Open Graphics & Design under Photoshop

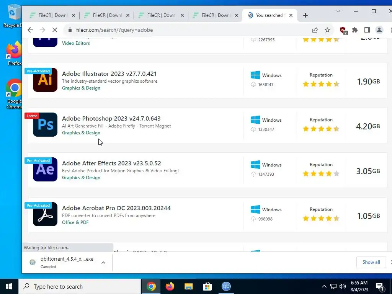click(x=81, y=133)
